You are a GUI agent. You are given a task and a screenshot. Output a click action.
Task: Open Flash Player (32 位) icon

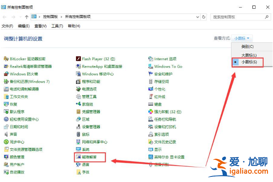78,59
